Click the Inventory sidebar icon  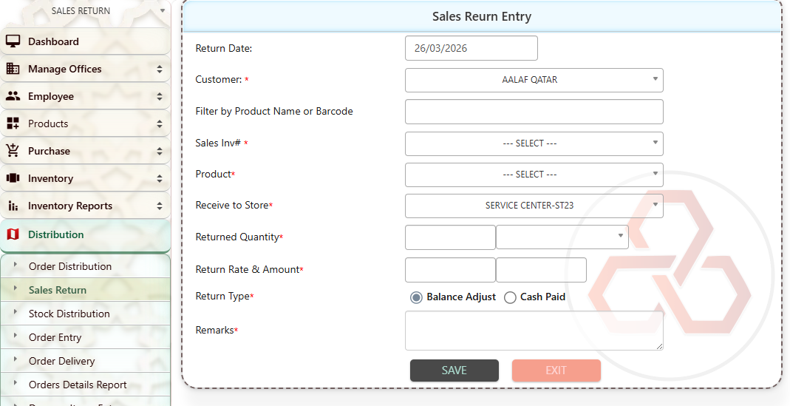tap(13, 178)
